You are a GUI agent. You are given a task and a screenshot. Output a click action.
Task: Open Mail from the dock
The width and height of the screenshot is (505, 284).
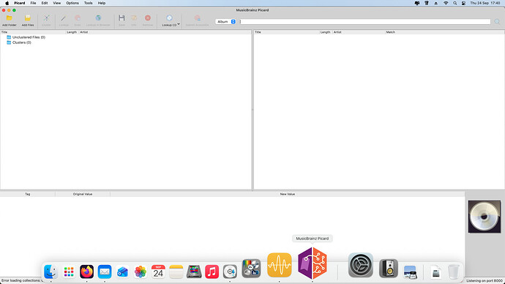pyautogui.click(x=105, y=272)
